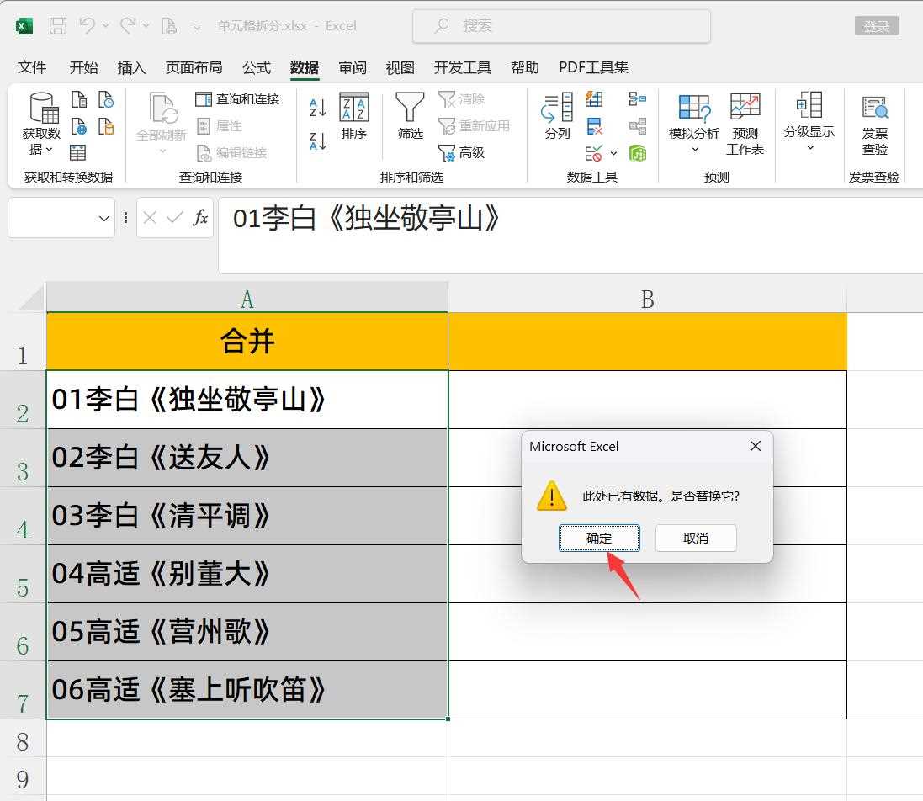Open the 模拟分析 what-if dropdown

coord(694,124)
